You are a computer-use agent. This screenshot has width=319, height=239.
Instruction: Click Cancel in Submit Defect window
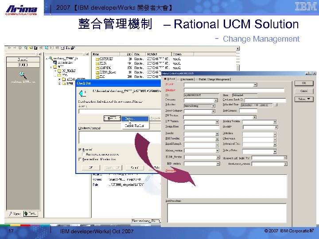tap(304, 91)
